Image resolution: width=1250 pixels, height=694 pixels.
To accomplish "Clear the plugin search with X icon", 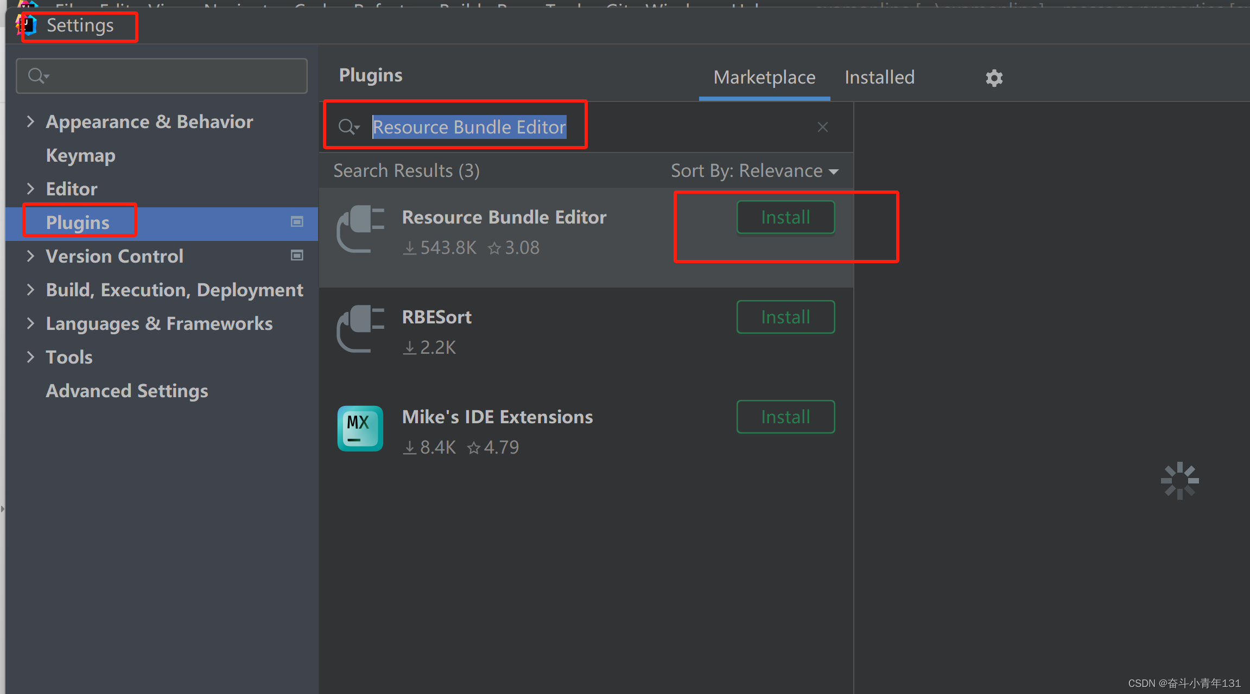I will click(x=822, y=127).
